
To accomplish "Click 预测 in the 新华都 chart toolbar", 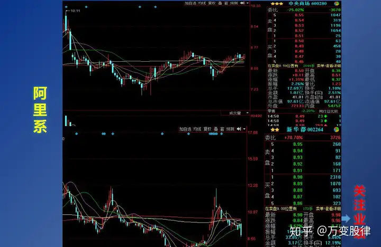I will pyautogui.click(x=230, y=129).
